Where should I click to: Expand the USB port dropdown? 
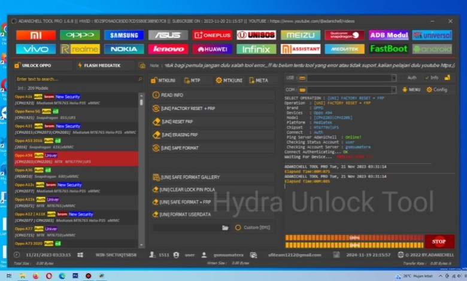(x=393, y=78)
